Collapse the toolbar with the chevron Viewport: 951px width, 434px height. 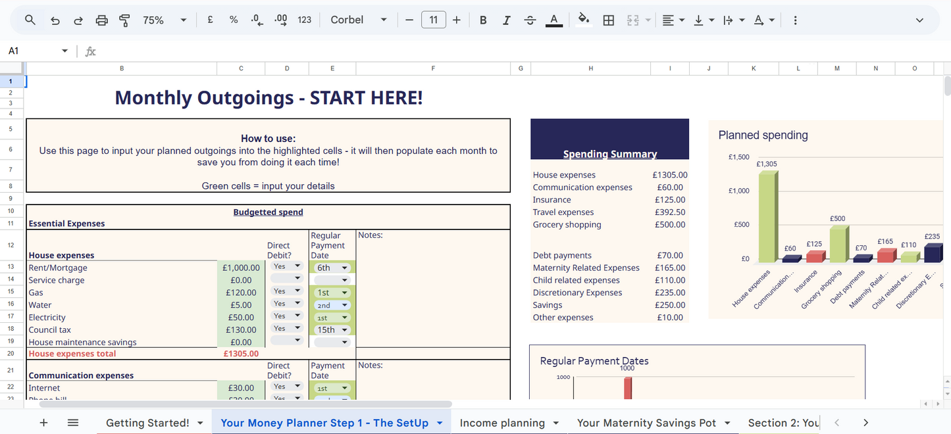coord(919,20)
